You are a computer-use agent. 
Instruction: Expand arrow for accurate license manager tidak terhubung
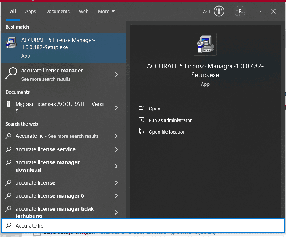coord(116,212)
